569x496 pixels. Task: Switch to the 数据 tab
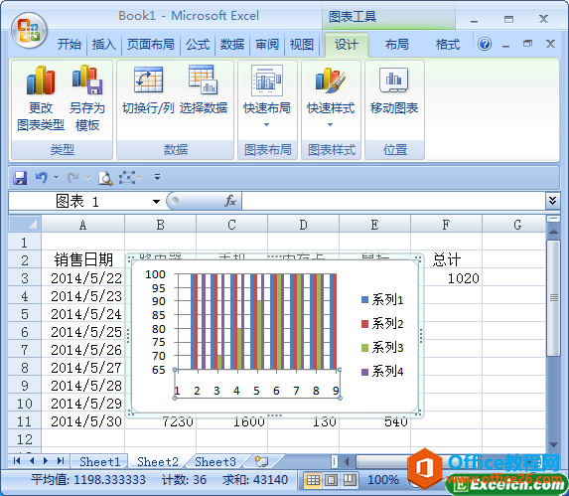click(x=232, y=45)
